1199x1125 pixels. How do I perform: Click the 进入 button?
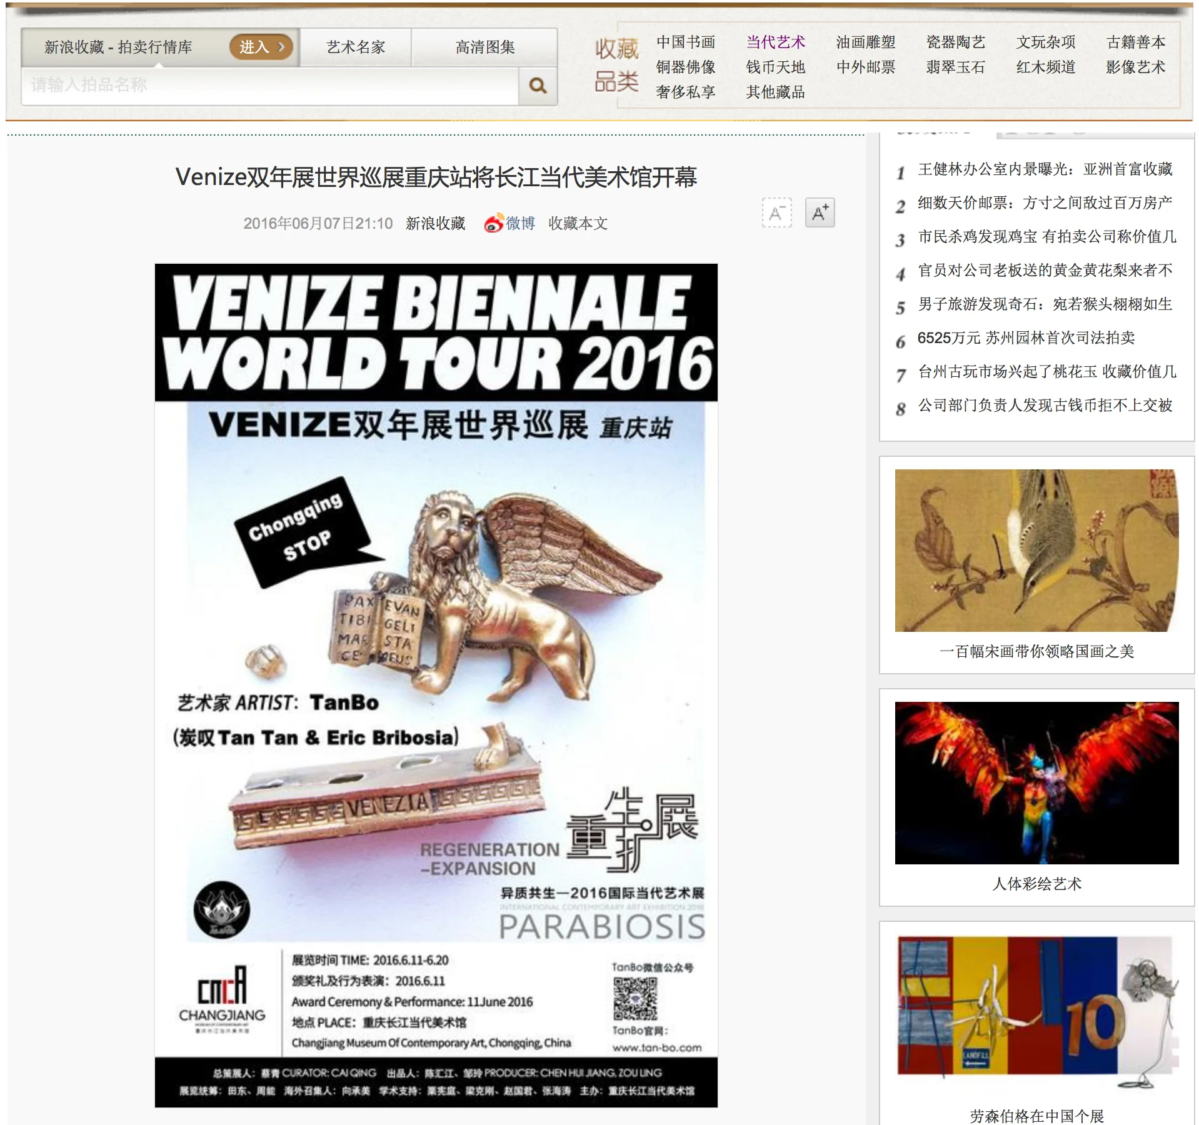coord(261,47)
